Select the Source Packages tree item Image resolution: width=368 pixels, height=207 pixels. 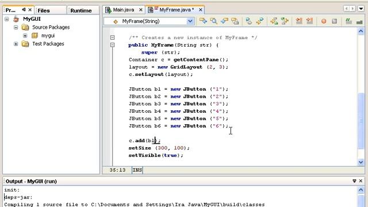coord(51,27)
